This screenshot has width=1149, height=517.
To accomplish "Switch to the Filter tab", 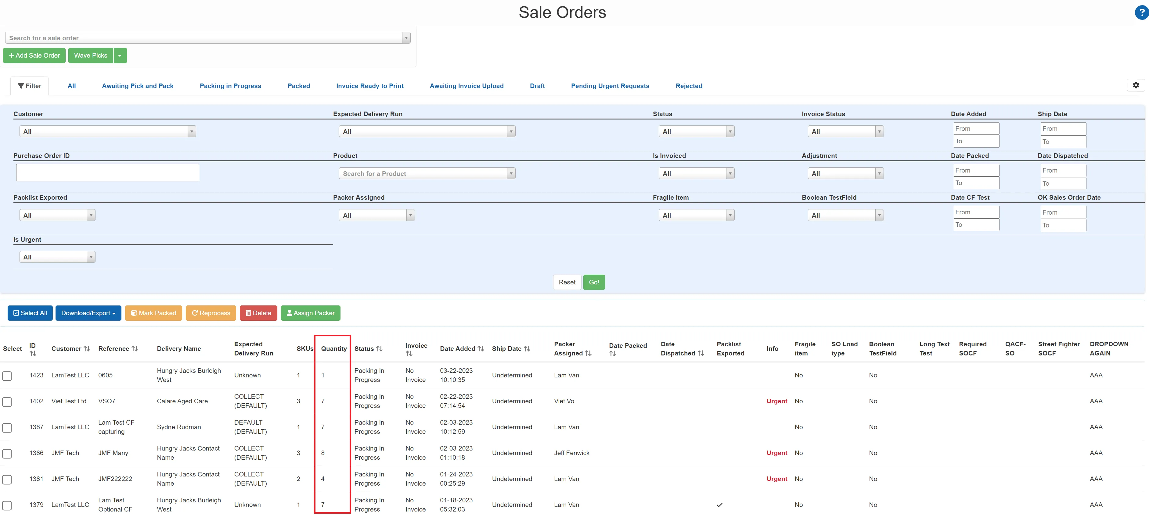I will coord(29,86).
